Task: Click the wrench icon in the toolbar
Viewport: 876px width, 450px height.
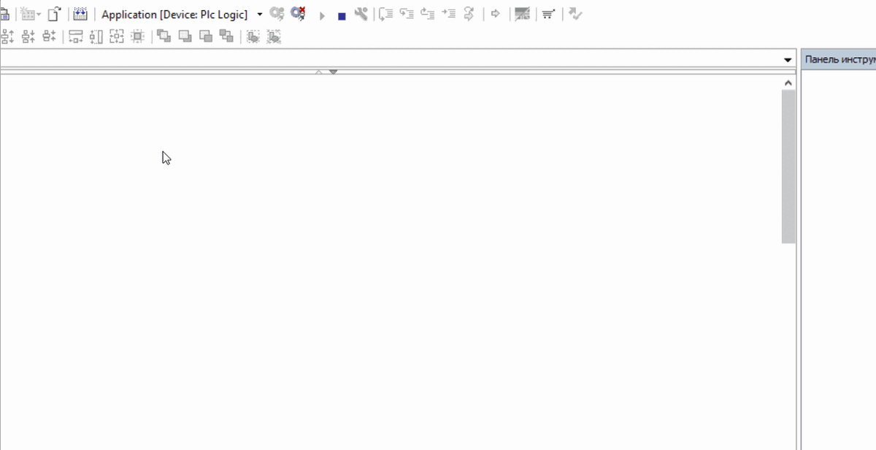Action: tap(361, 14)
